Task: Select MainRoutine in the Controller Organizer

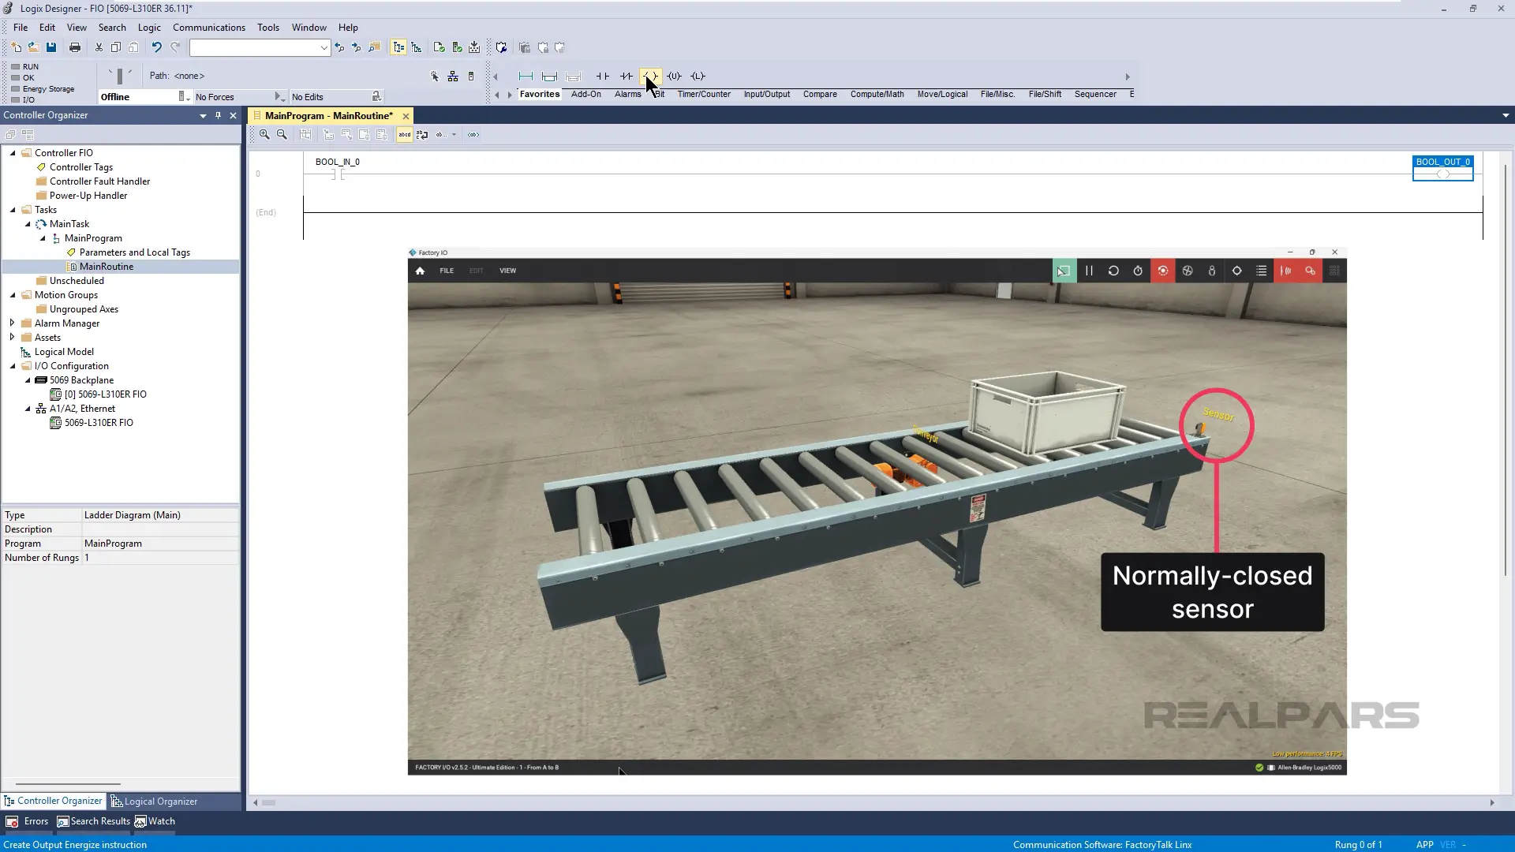Action: [107, 267]
